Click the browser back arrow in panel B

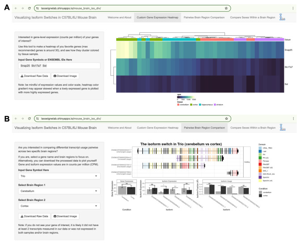[16, 119]
